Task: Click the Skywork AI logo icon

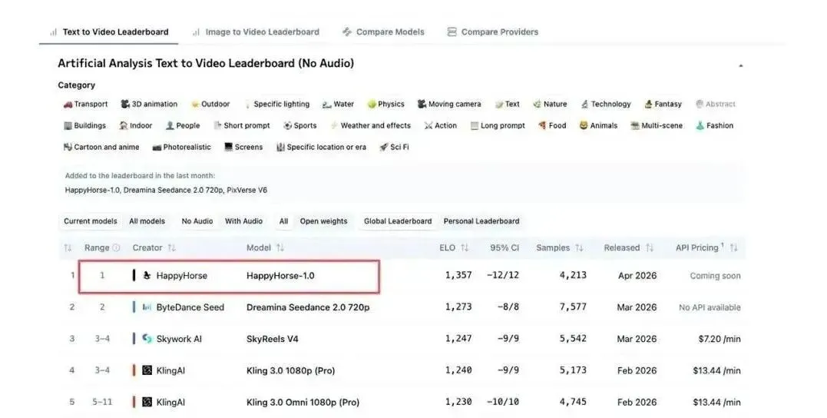Action: coord(147,339)
